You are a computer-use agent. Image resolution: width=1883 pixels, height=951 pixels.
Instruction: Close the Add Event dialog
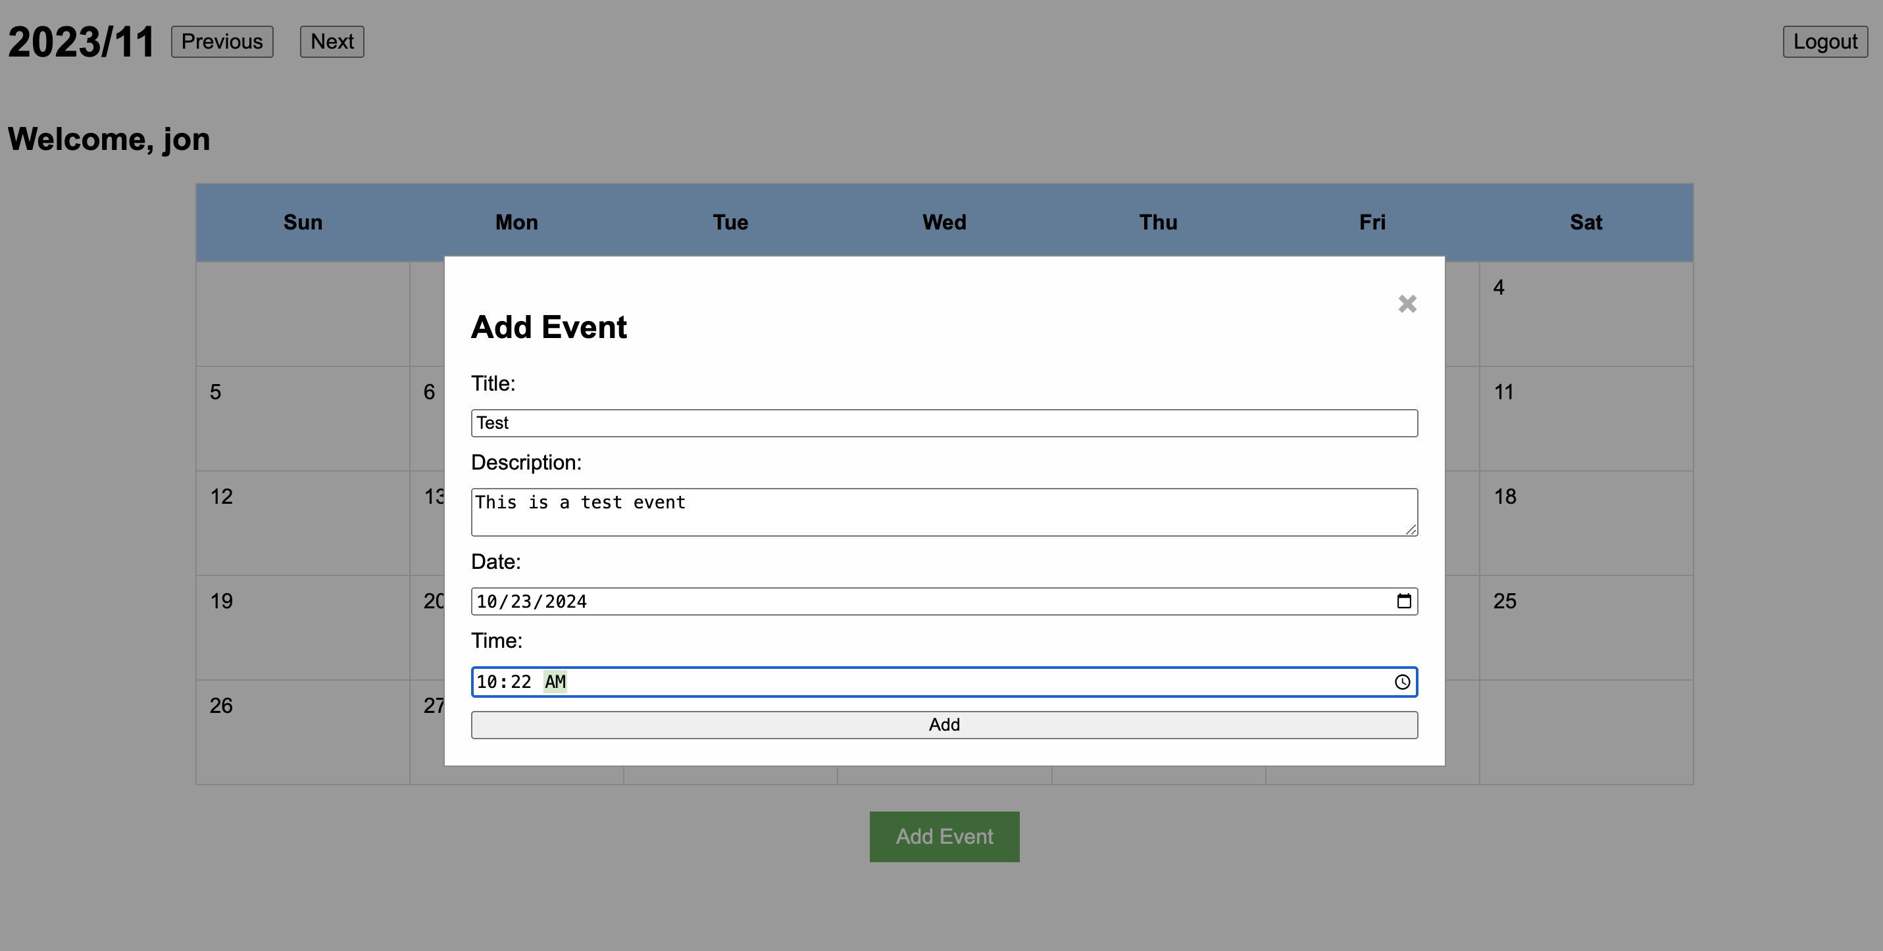pyautogui.click(x=1407, y=304)
